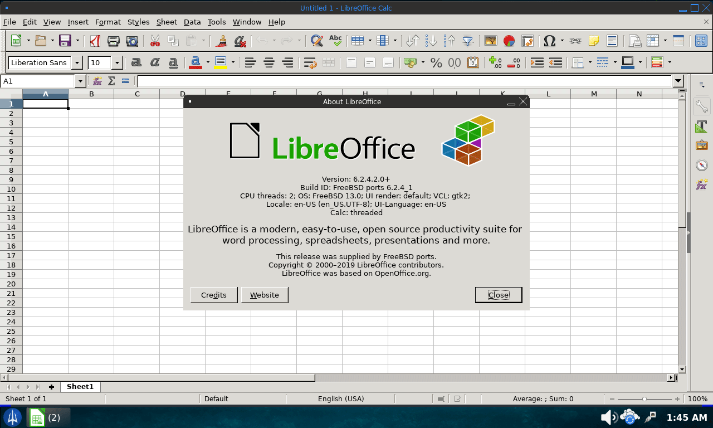Expand the formula bar
This screenshot has width=713, height=428.
coord(678,81)
